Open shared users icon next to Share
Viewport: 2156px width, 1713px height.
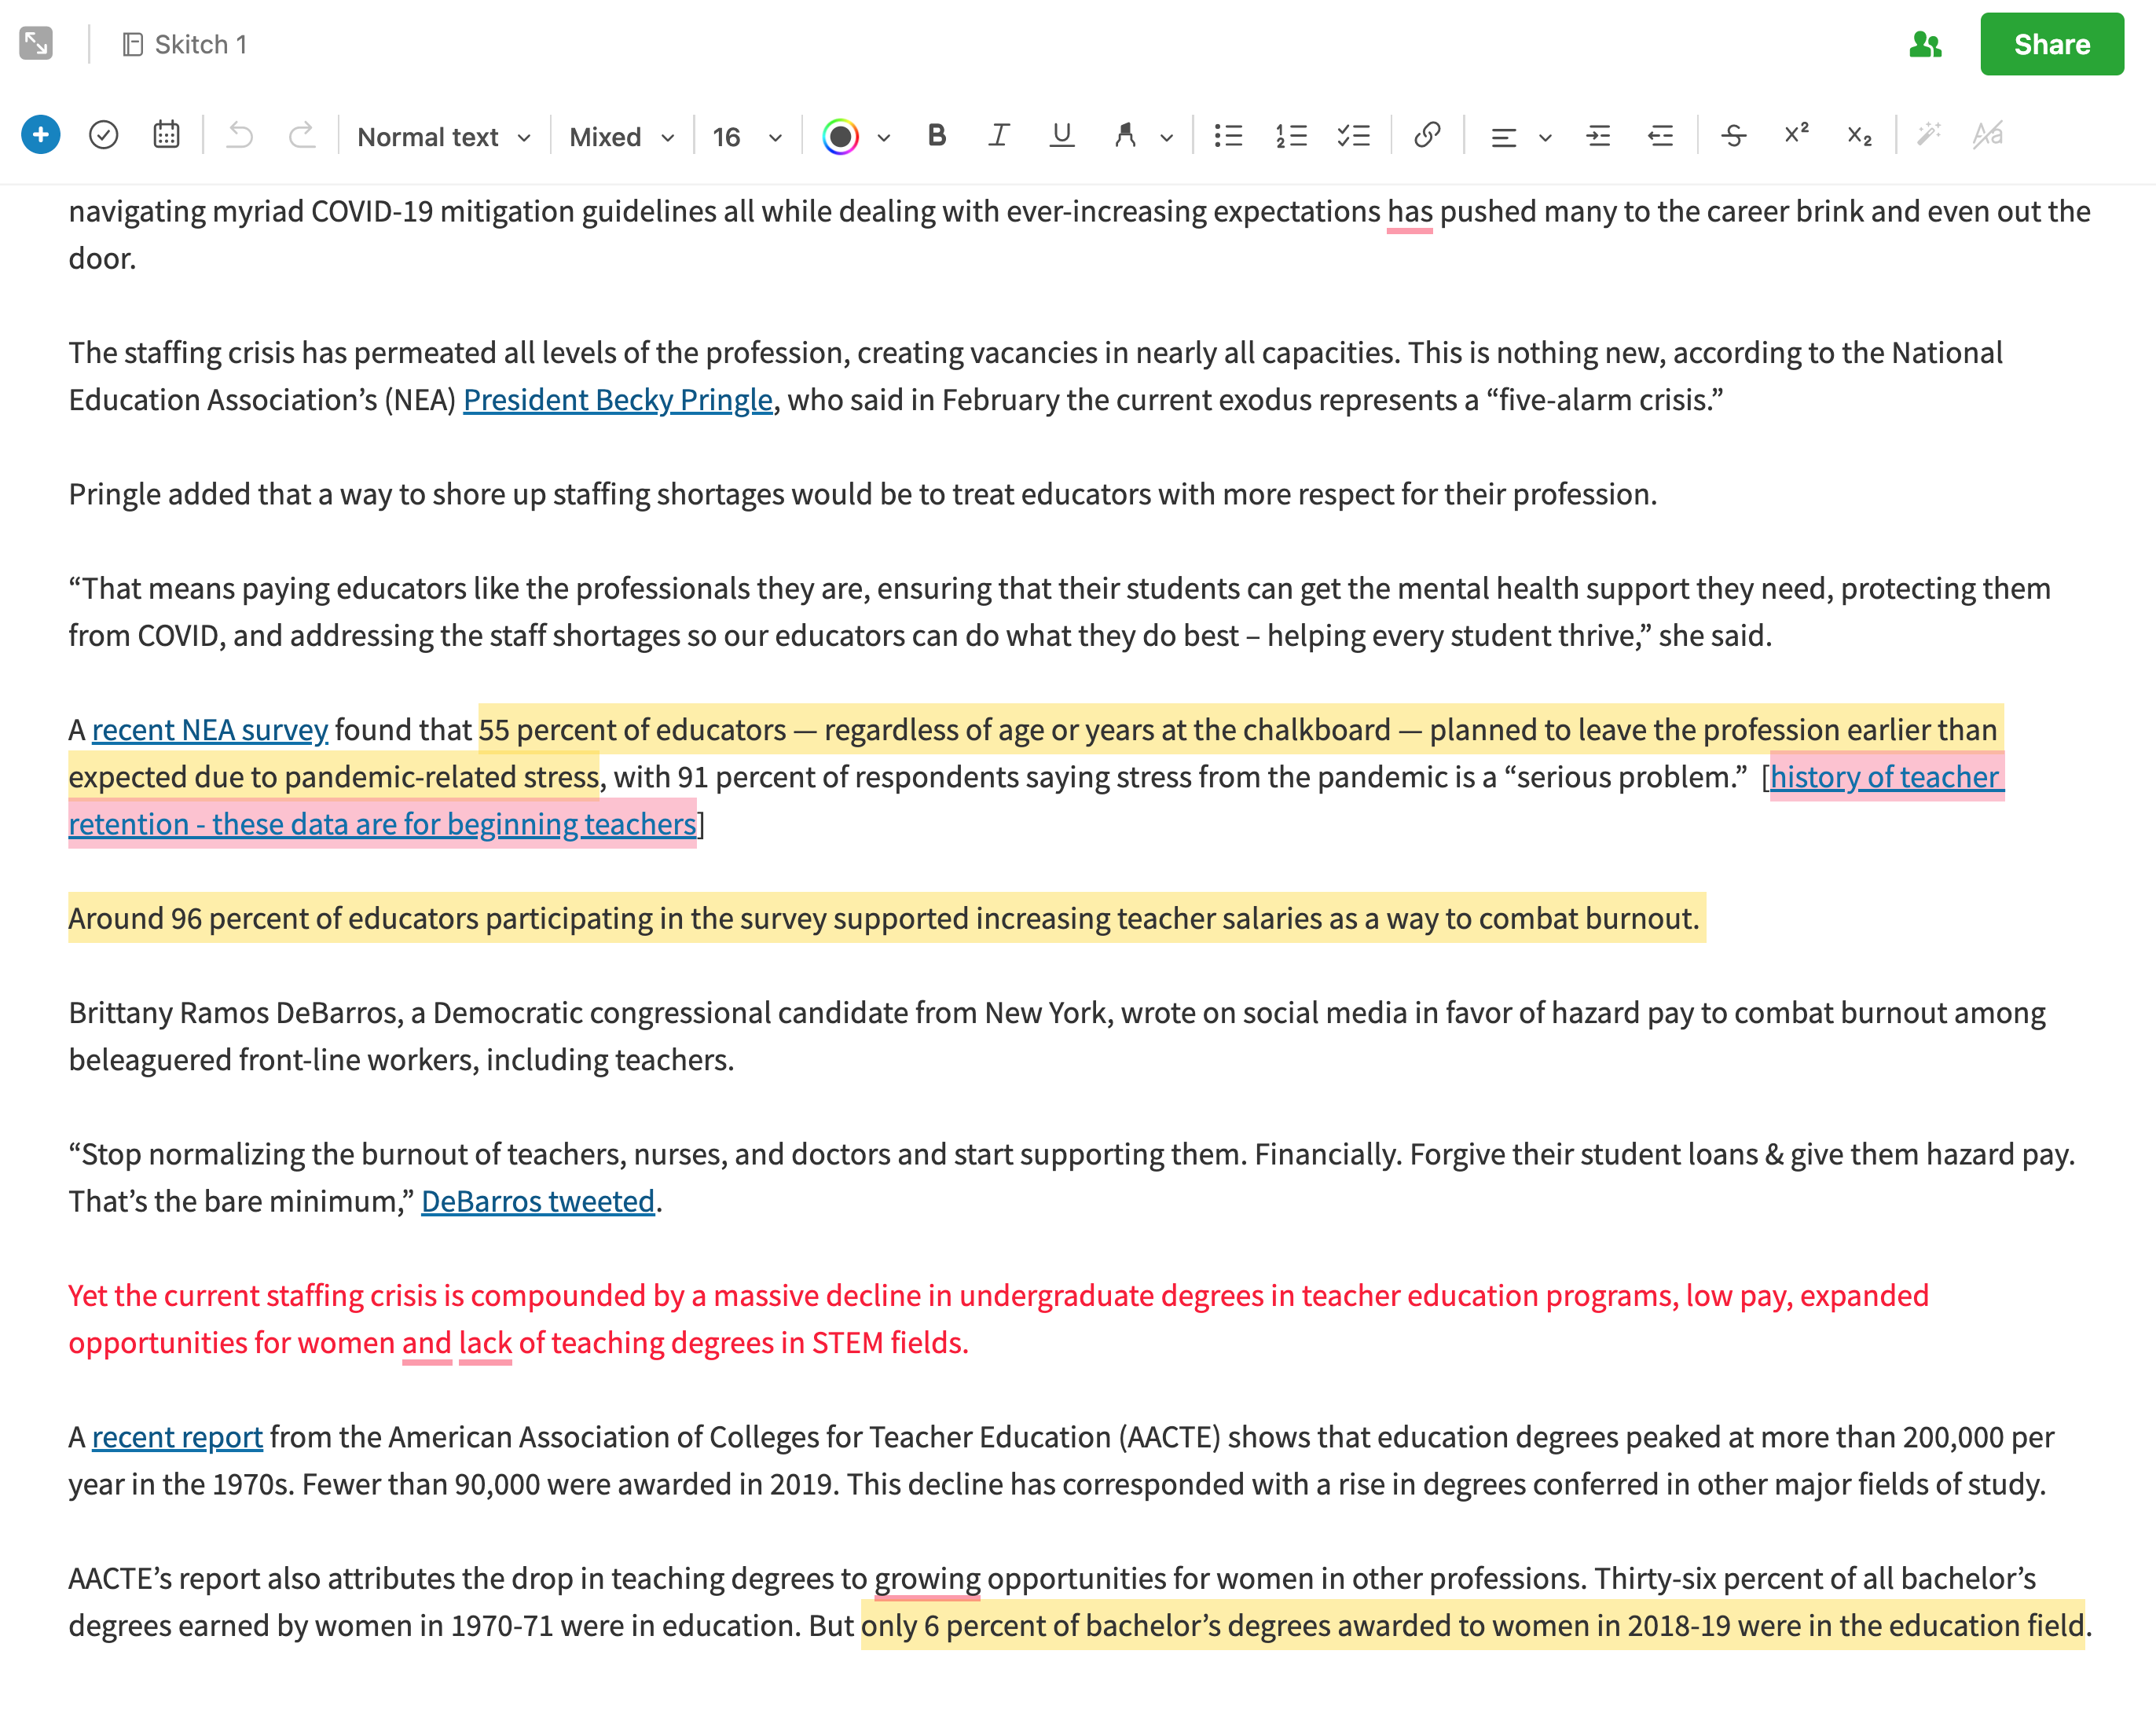point(1925,44)
